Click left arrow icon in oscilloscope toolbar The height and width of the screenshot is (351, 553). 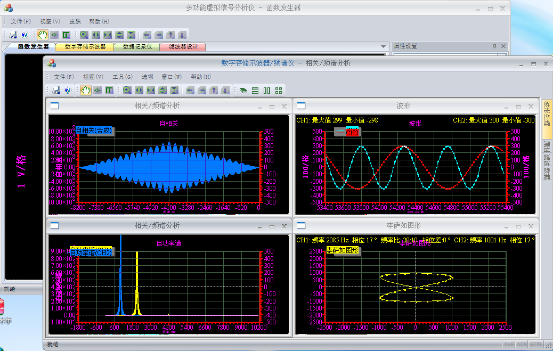[190, 91]
